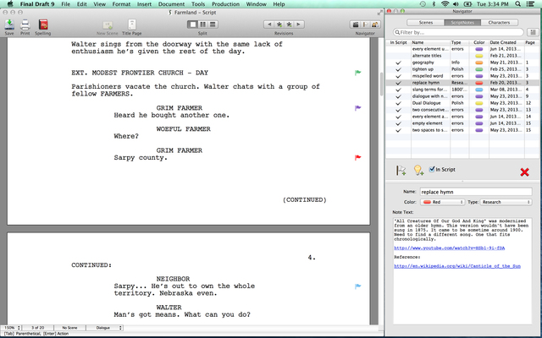Click red color swatch for replace hymn
Image resolution: width=542 pixels, height=338 pixels.
478,83
